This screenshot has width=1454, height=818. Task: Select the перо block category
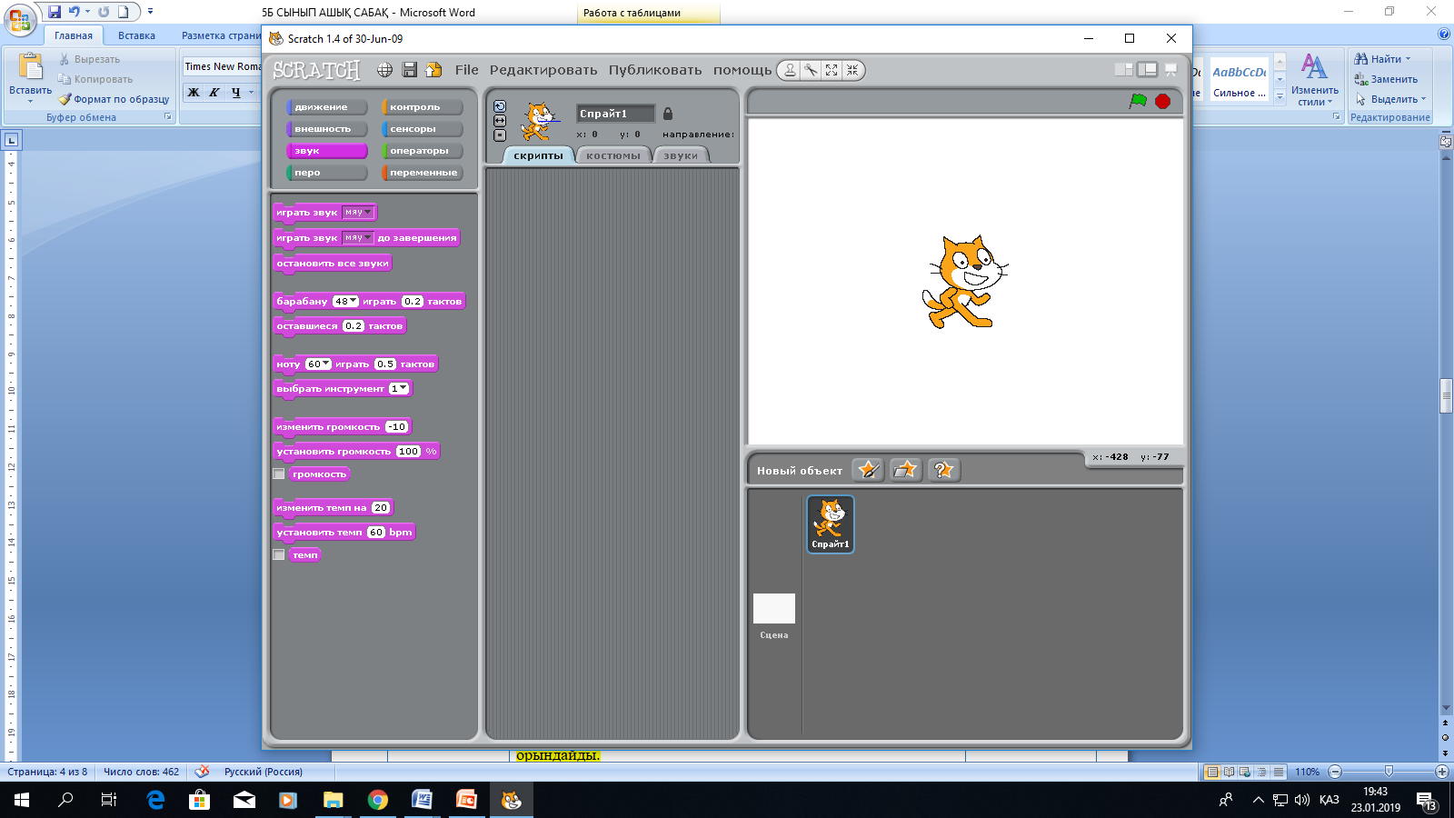coord(327,173)
